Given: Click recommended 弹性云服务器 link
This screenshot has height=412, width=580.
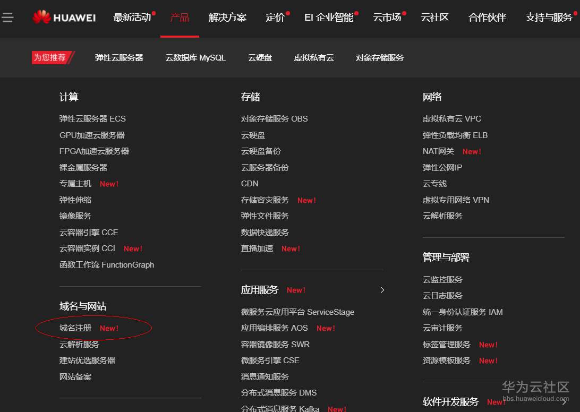Looking at the screenshot, I should coord(119,58).
